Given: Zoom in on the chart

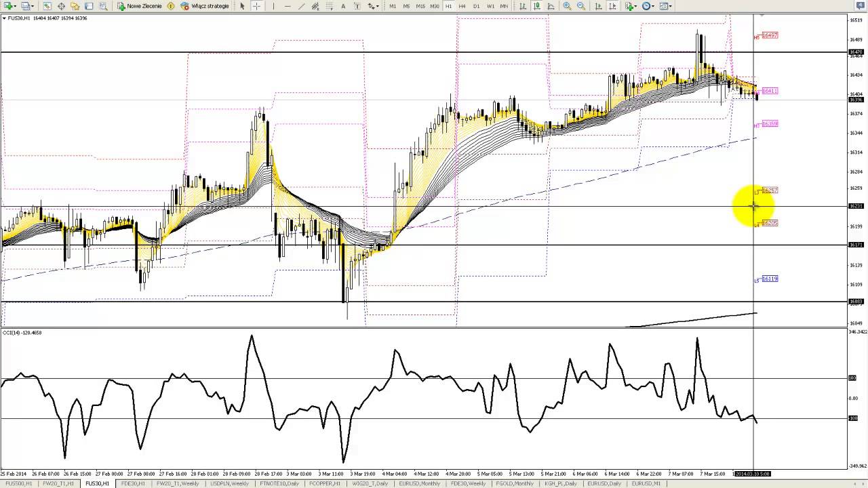Looking at the screenshot, I should pos(567,6).
